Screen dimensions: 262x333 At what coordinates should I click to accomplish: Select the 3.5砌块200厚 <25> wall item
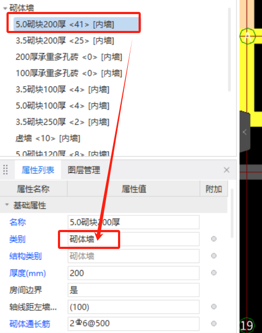pyautogui.click(x=65, y=41)
